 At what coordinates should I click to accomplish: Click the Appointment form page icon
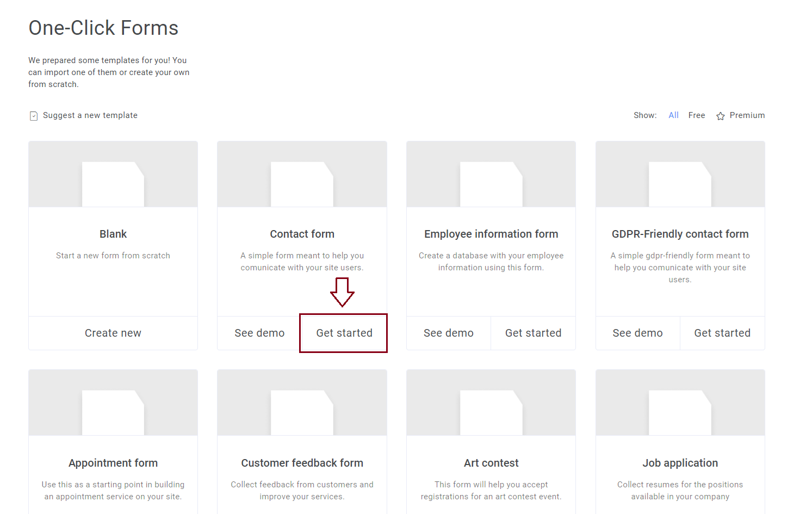click(113, 412)
